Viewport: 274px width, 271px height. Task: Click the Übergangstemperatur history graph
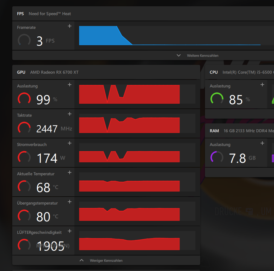pyautogui.click(x=137, y=211)
